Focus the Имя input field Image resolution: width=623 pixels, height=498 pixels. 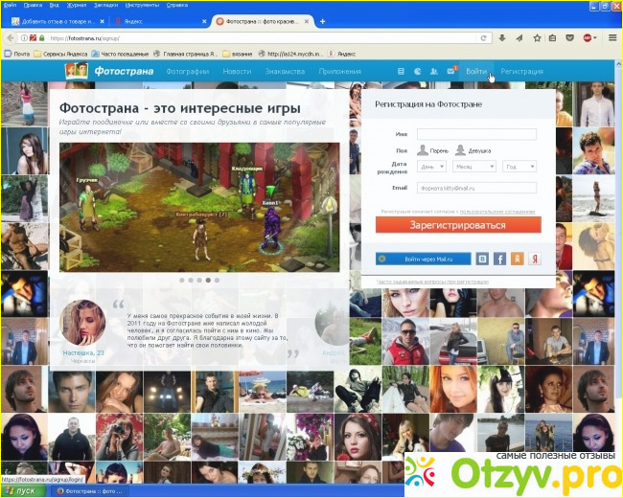[x=476, y=134]
